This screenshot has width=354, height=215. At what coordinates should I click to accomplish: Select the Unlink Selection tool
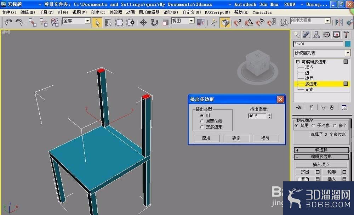point(43,22)
